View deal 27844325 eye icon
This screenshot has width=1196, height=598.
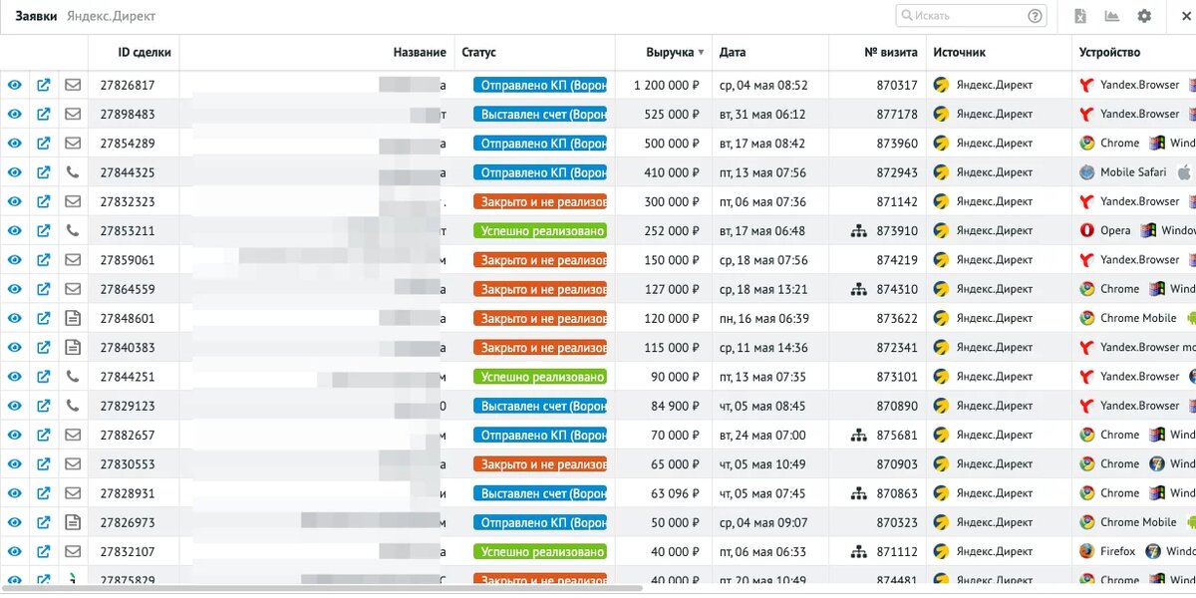point(15,172)
